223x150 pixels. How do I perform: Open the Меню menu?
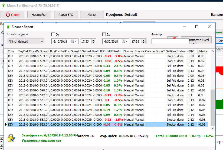click(x=92, y=15)
